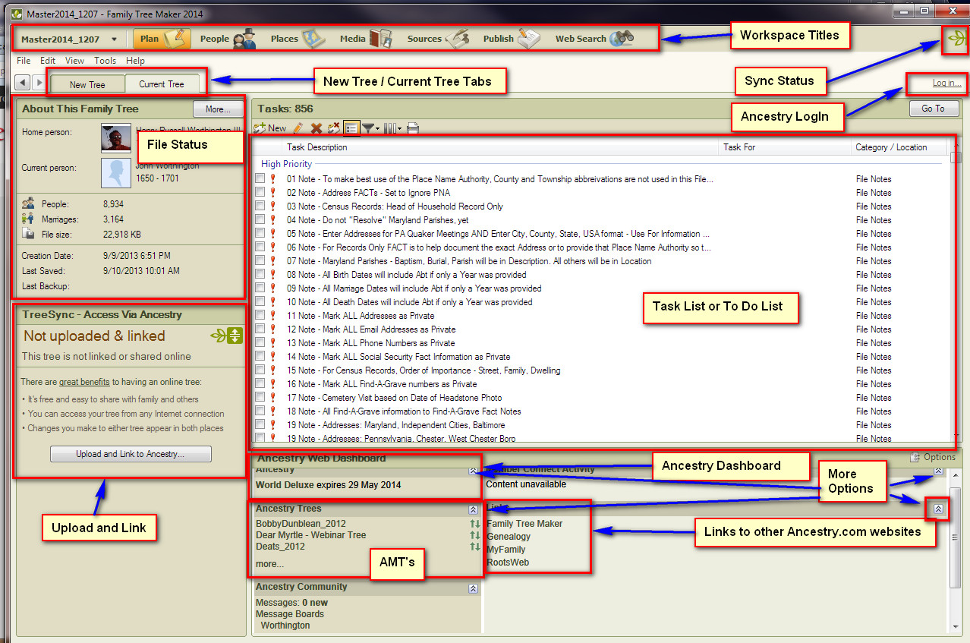Click the back navigation arrow
970x643 pixels.
(23, 83)
